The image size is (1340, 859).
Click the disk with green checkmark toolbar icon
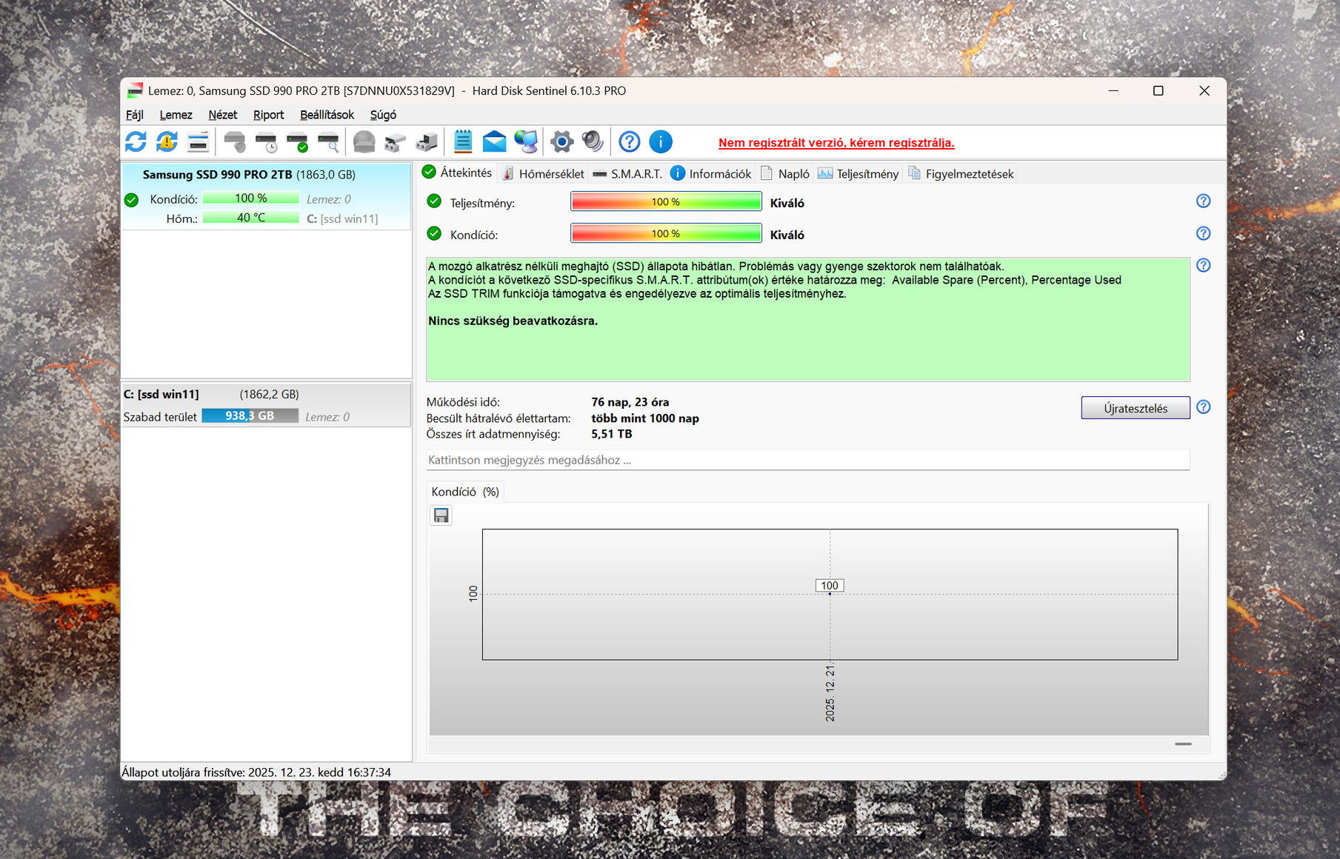coord(297,141)
